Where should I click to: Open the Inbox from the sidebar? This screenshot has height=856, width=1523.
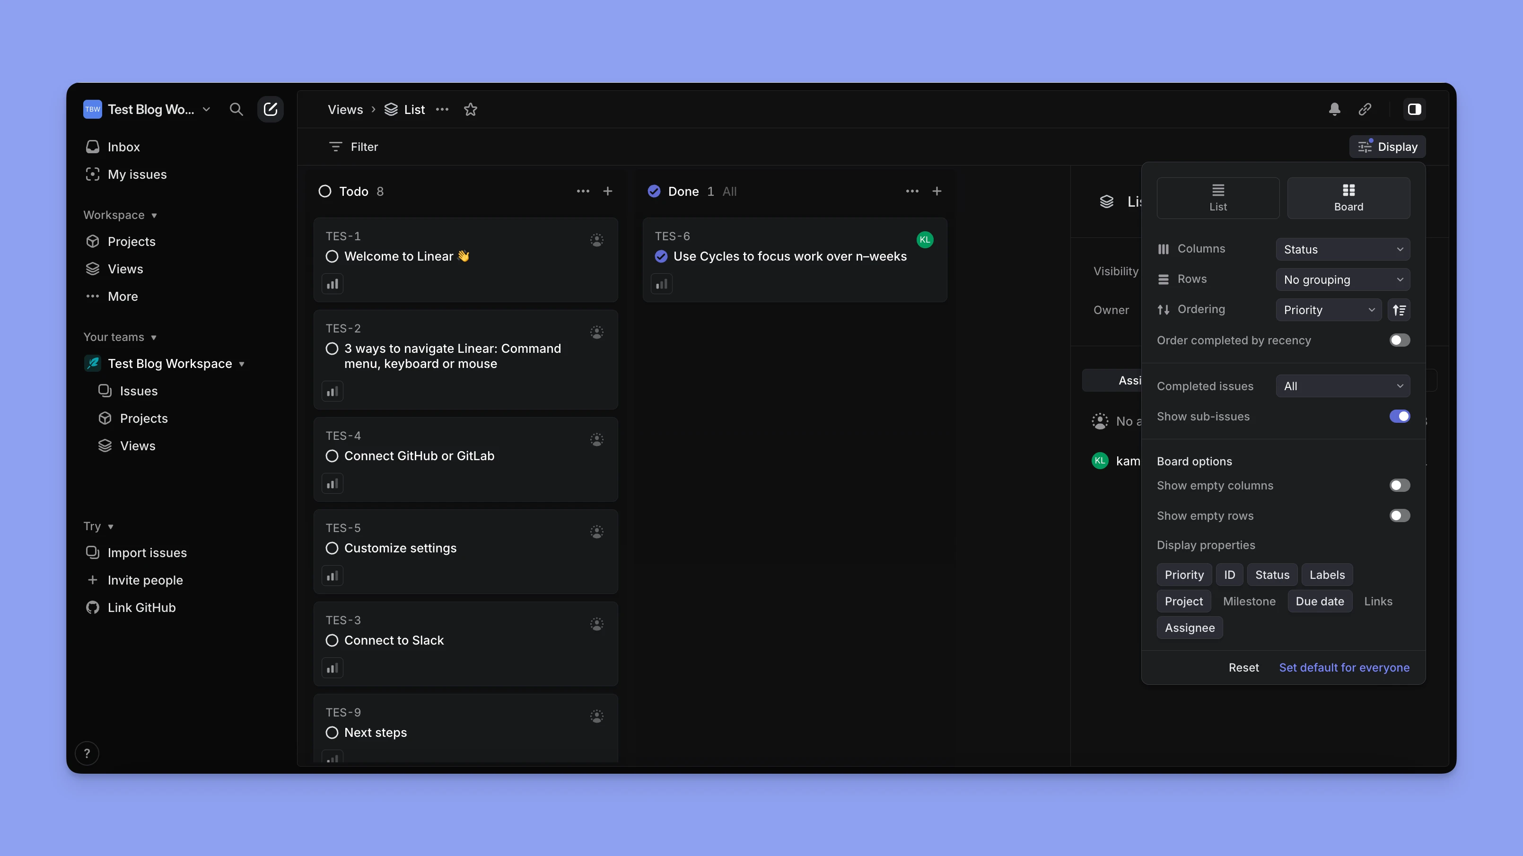[123, 147]
